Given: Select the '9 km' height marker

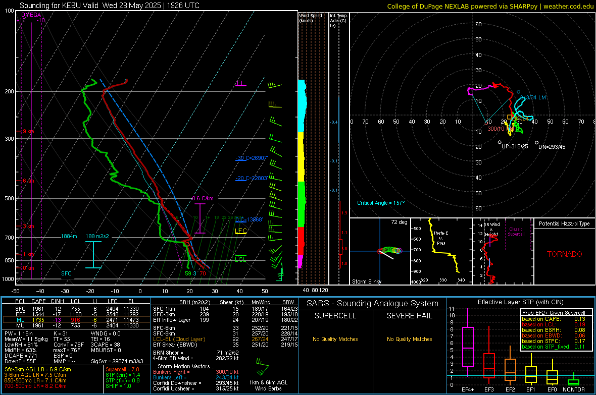Looking at the screenshot, I should (x=28, y=131).
